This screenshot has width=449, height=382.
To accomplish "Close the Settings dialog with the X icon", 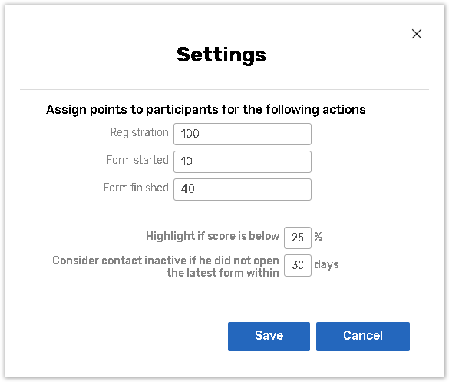I will tap(416, 34).
